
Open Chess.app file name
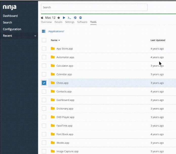(62, 83)
